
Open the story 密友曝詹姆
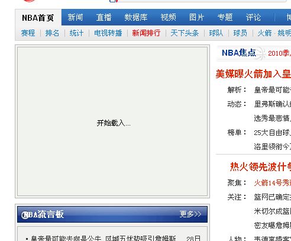(x=273, y=226)
